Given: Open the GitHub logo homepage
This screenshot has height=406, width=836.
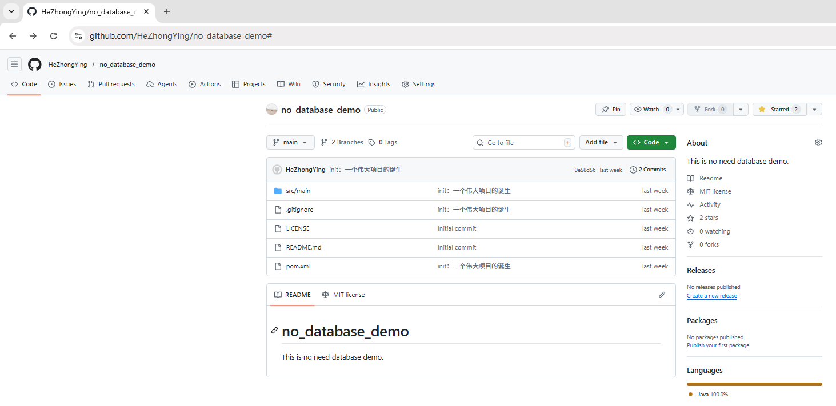Looking at the screenshot, I should click(35, 65).
